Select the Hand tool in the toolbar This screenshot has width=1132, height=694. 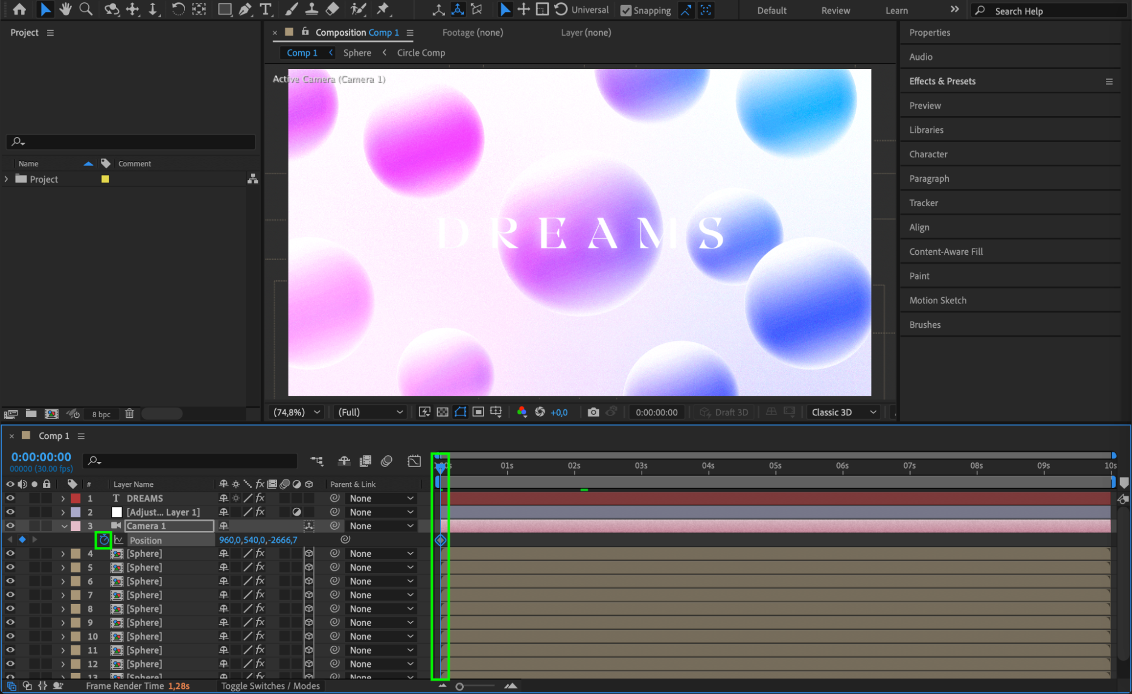point(66,9)
